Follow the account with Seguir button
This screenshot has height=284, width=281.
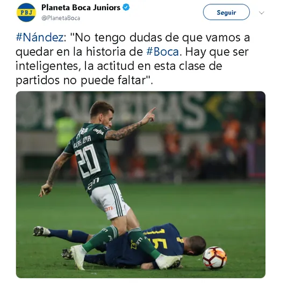(226, 12)
